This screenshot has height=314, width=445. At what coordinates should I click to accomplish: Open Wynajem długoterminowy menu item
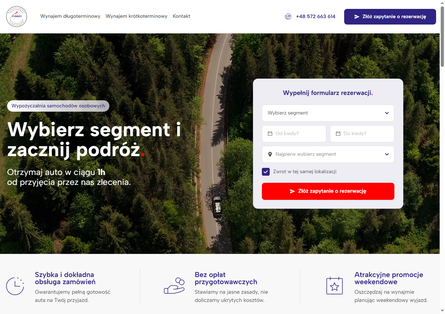tap(70, 16)
